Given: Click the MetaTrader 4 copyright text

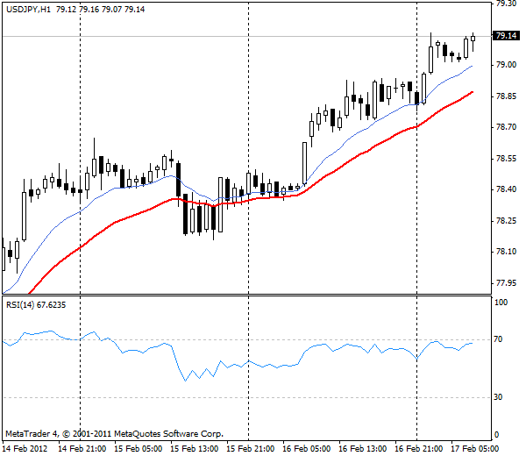Looking at the screenshot, I should (114, 434).
